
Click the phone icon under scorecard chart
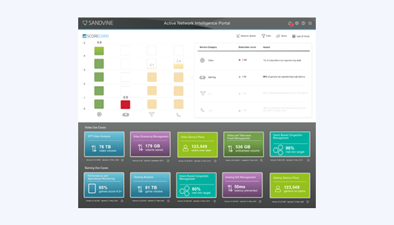[178, 115]
